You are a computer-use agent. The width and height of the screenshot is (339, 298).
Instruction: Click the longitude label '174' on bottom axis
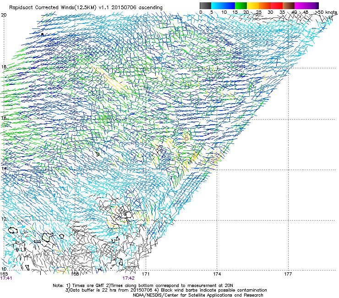click(x=217, y=274)
